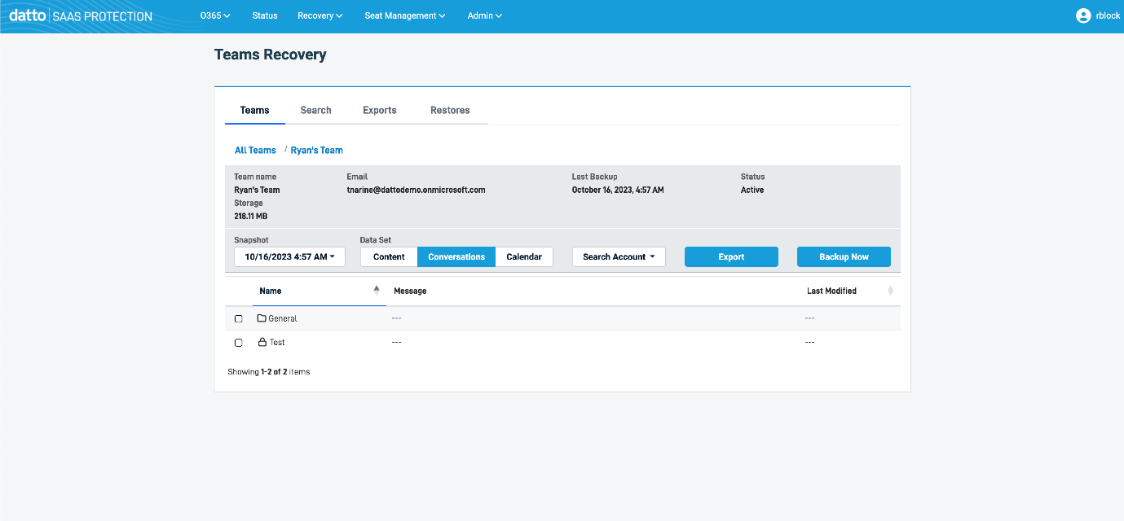Viewport: 1124px width, 521px height.
Task: Open the rblock user account icon
Action: coord(1083,15)
